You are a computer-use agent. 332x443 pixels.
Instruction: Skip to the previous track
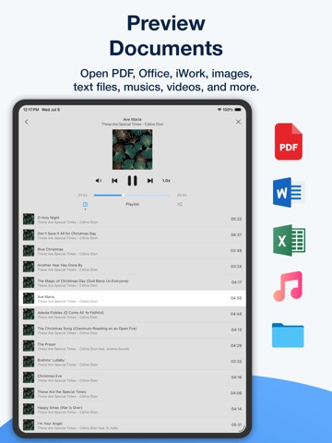pyautogui.click(x=114, y=181)
